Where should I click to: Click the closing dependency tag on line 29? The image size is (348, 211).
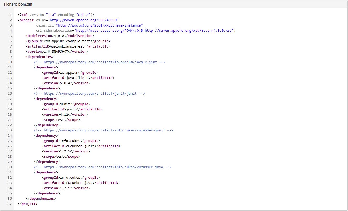point(47,162)
